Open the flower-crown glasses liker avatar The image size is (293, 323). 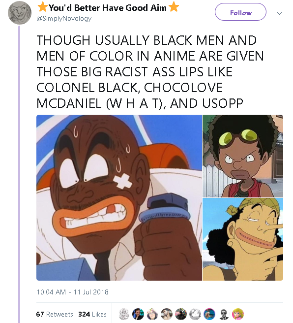[152, 314]
